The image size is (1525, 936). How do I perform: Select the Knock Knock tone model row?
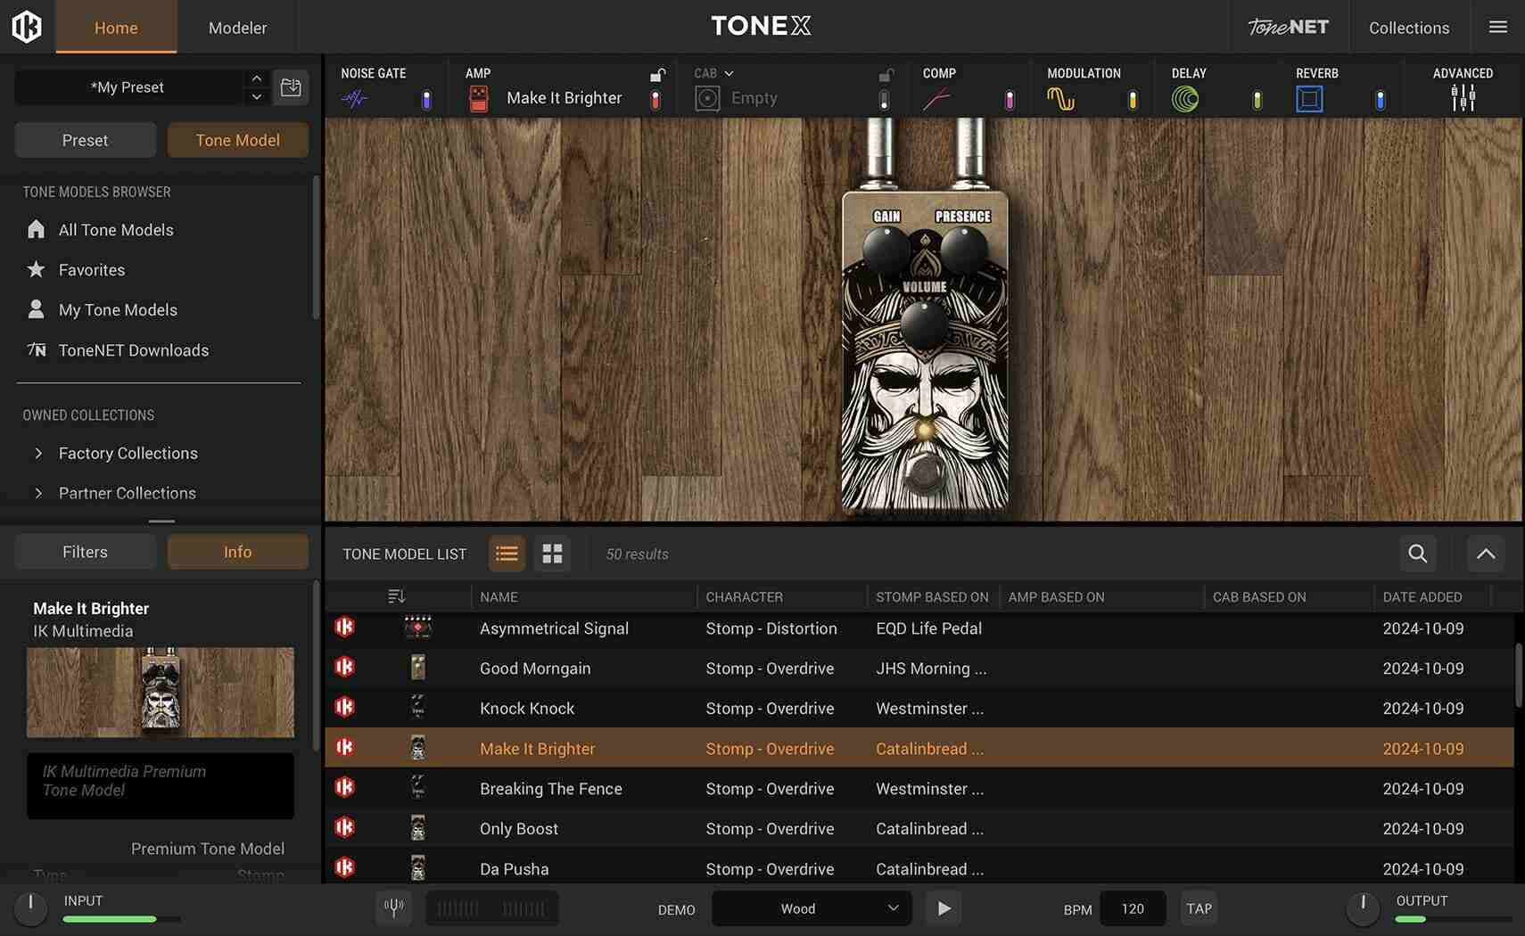pos(526,708)
